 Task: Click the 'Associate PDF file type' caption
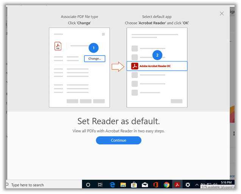click(79, 17)
